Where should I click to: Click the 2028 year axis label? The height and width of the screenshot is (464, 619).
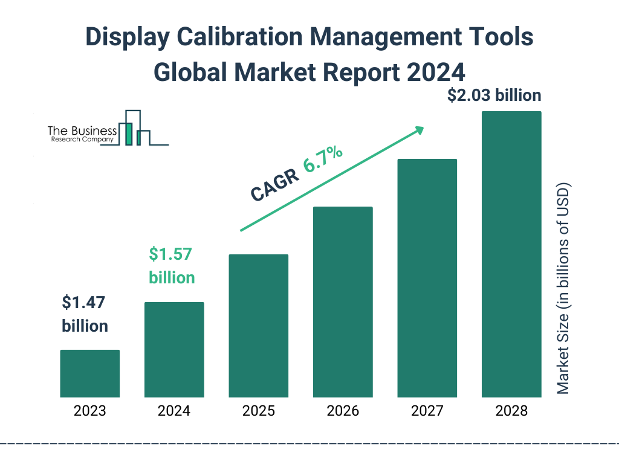[511, 411]
